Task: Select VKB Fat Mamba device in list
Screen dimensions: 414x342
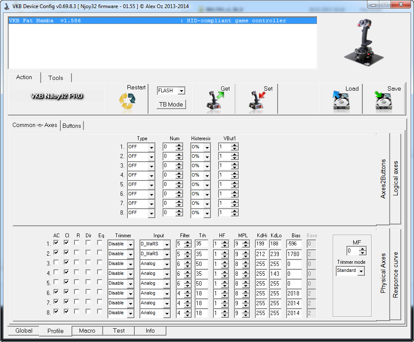Action: tap(163, 21)
